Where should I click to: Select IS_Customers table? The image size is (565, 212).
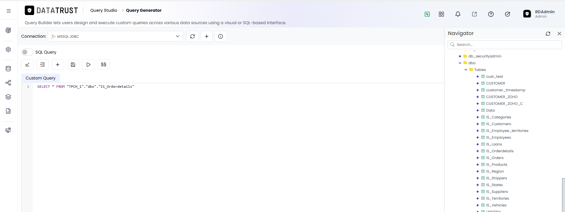tap(499, 124)
